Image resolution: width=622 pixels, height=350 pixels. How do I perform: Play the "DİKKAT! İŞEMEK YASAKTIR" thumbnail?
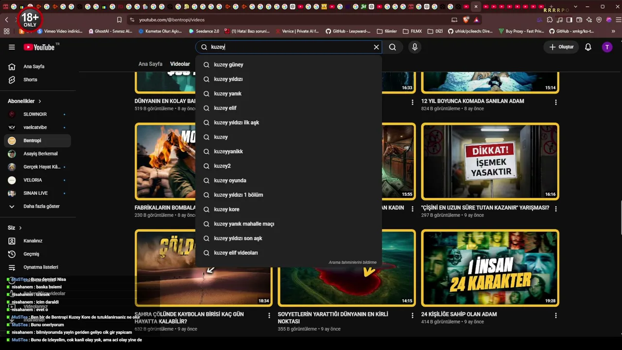(x=490, y=161)
